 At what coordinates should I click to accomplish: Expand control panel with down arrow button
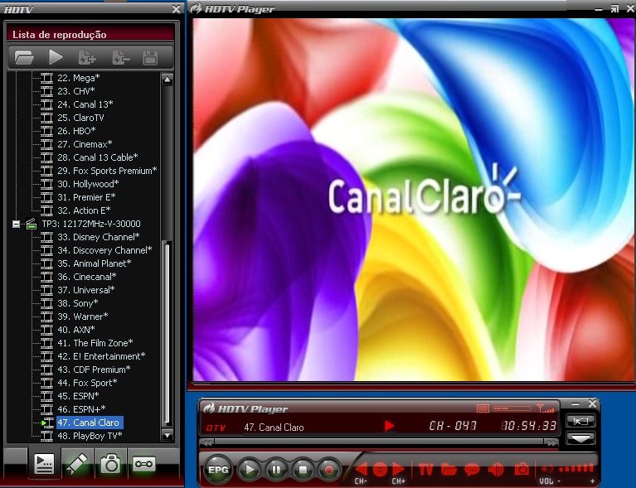[x=580, y=438]
